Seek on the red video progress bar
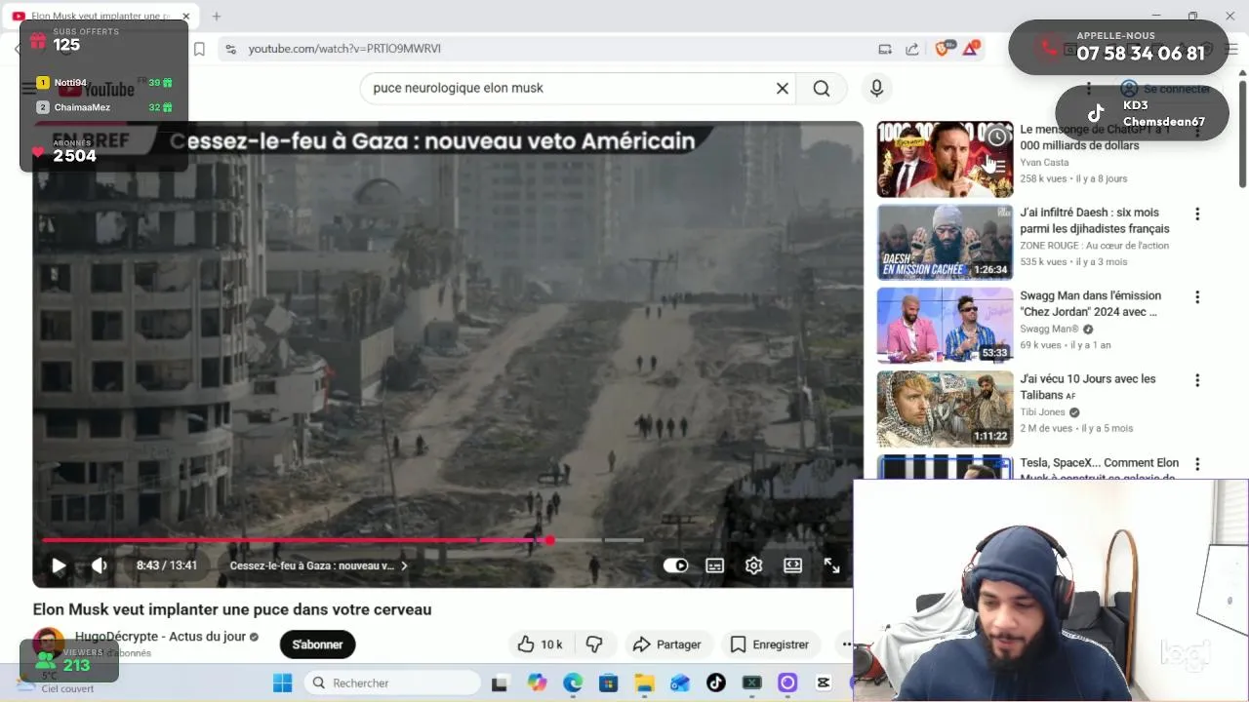Image resolution: width=1249 pixels, height=702 pixels. (342, 540)
